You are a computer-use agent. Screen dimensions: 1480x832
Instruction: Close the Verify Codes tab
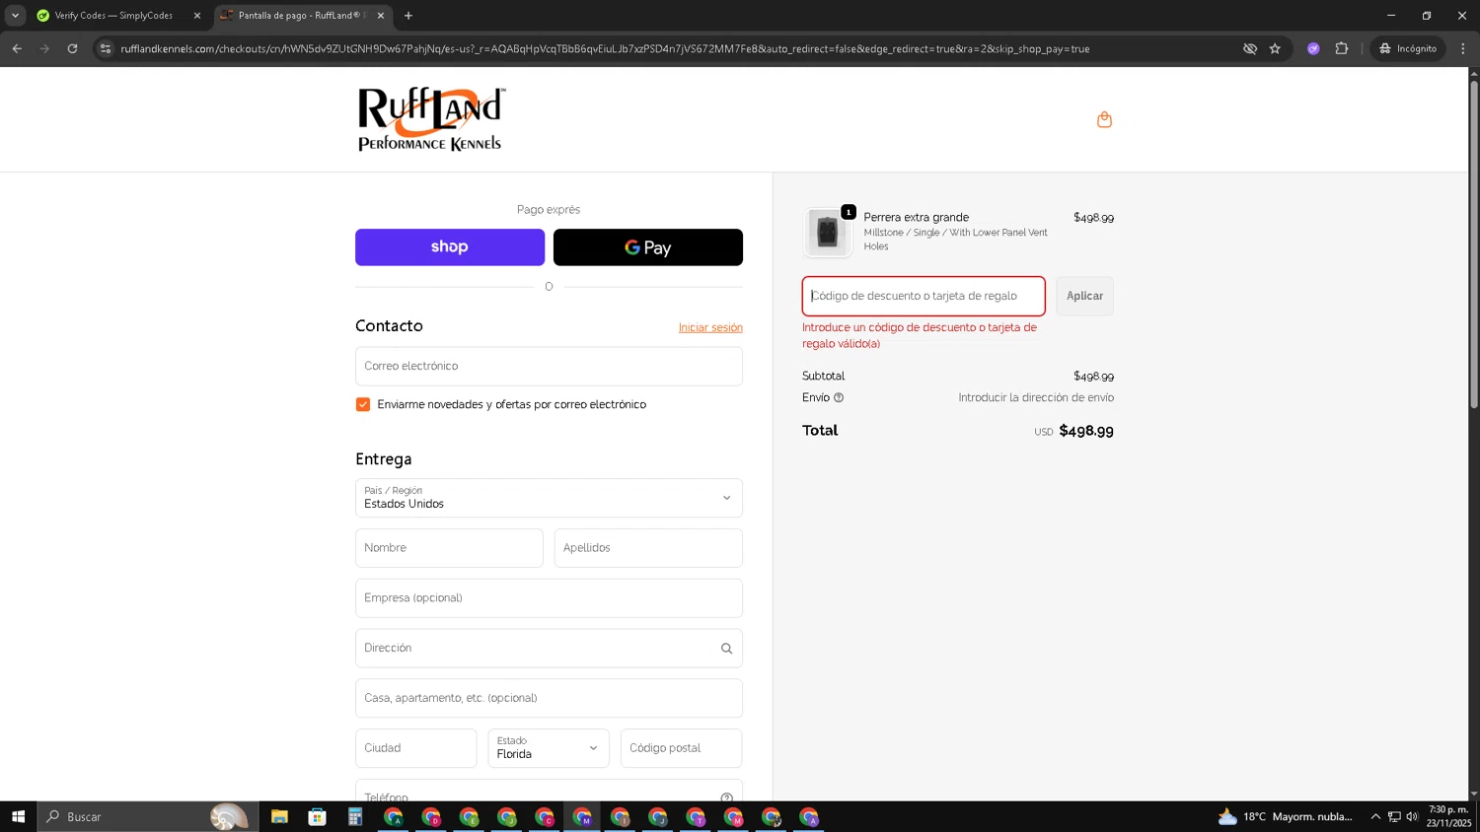[197, 16]
